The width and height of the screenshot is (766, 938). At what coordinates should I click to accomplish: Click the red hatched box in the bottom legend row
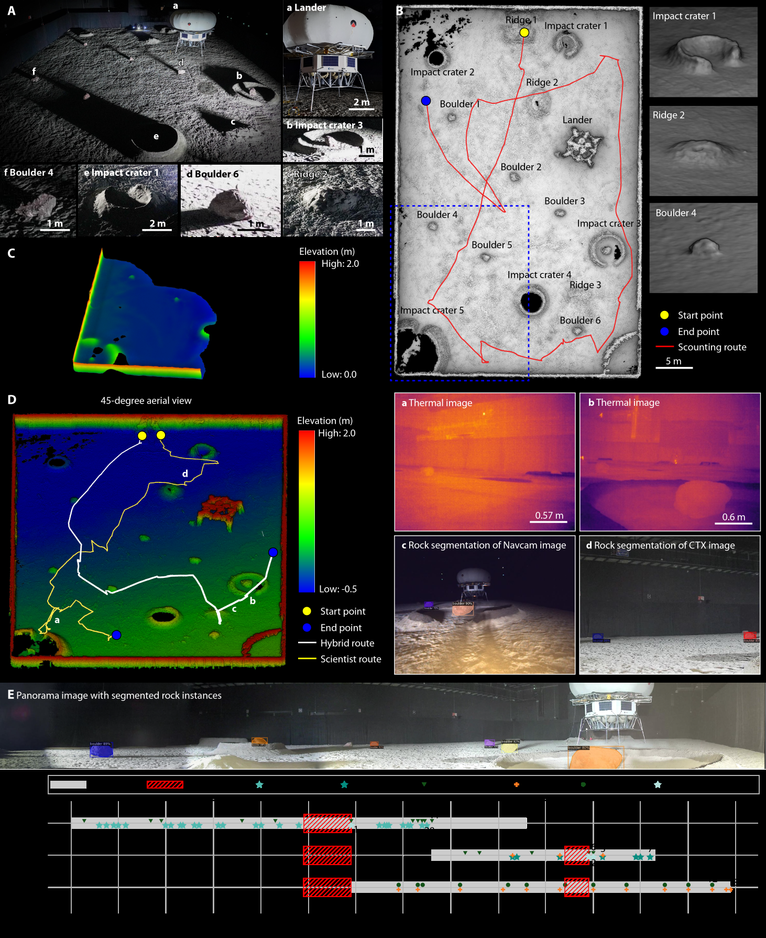pyautogui.click(x=165, y=784)
